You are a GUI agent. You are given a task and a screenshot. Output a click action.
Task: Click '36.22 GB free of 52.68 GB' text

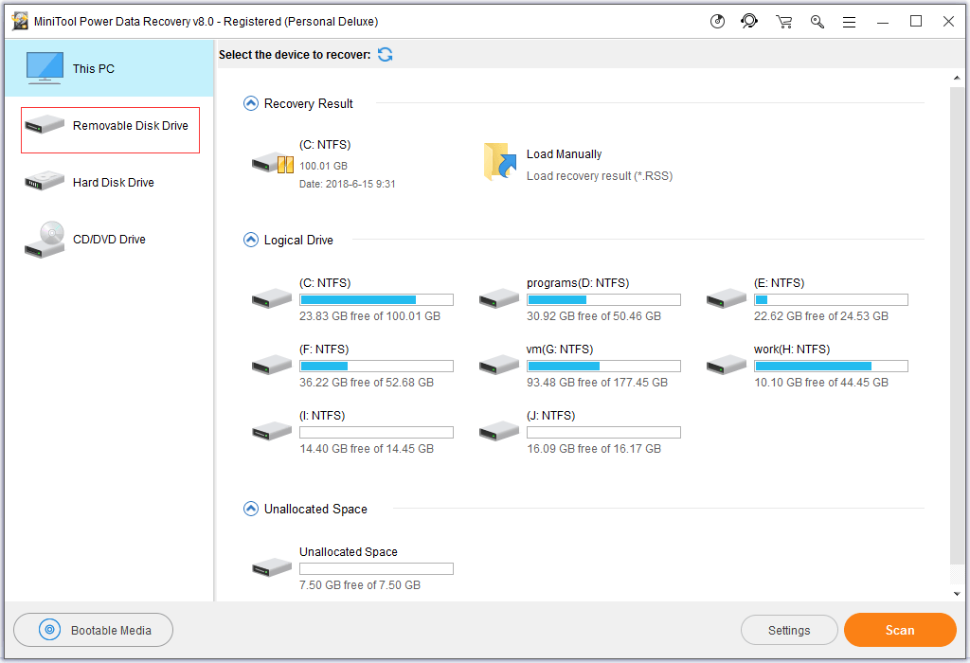(x=367, y=383)
